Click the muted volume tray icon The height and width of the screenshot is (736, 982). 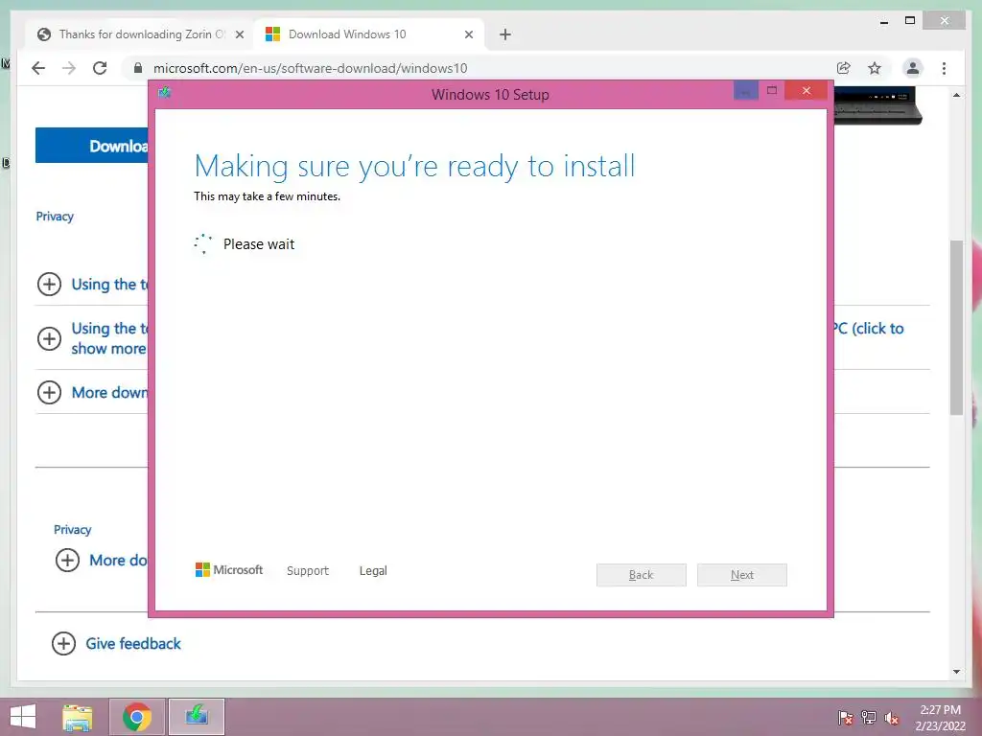tap(891, 718)
